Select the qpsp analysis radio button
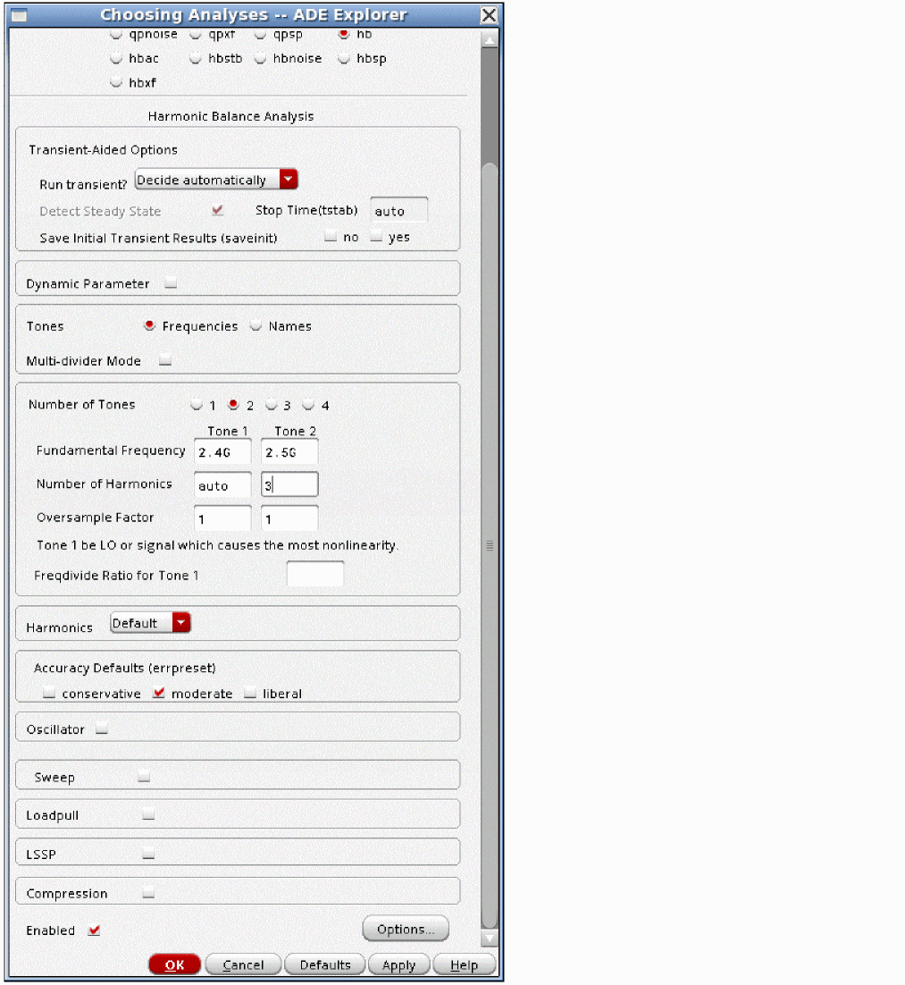Screen dimensions: 905x985 coord(260,34)
